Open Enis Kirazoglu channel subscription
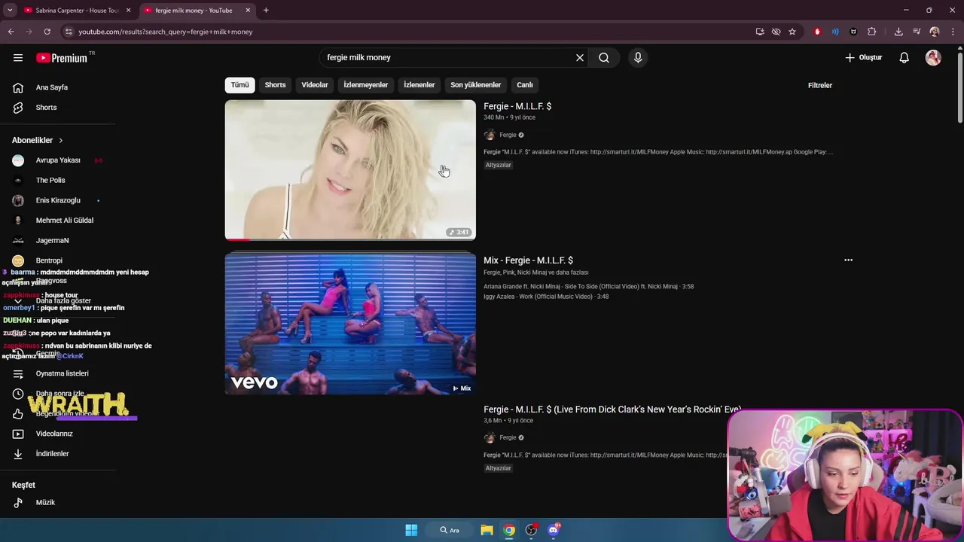964x542 pixels. click(57, 200)
